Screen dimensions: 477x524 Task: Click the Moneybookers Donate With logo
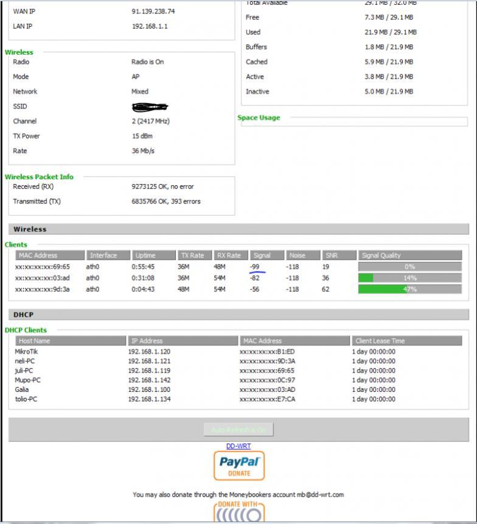click(x=238, y=512)
